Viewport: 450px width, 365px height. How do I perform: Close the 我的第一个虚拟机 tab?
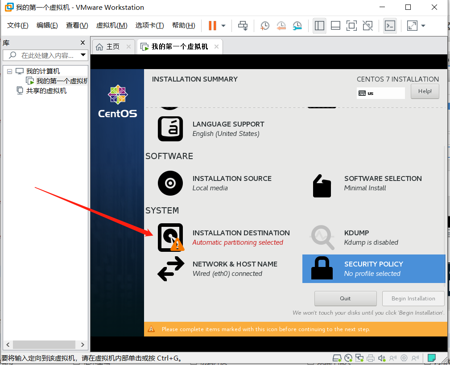click(216, 46)
